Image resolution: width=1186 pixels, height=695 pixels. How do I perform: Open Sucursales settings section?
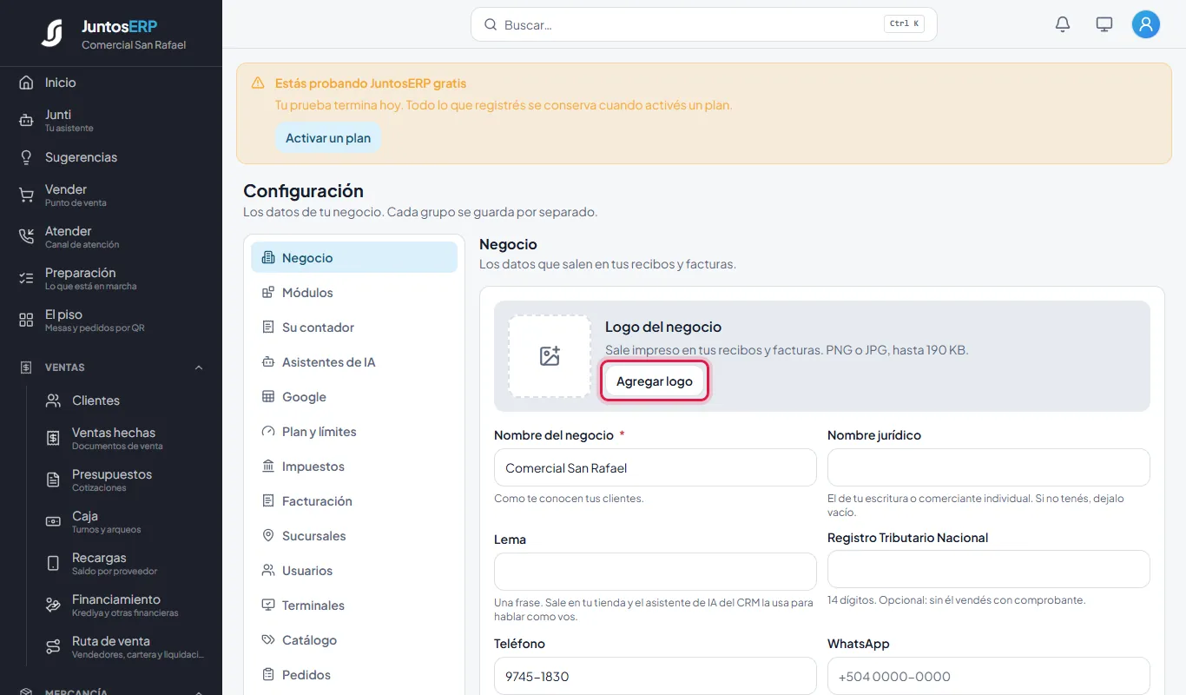point(354,536)
